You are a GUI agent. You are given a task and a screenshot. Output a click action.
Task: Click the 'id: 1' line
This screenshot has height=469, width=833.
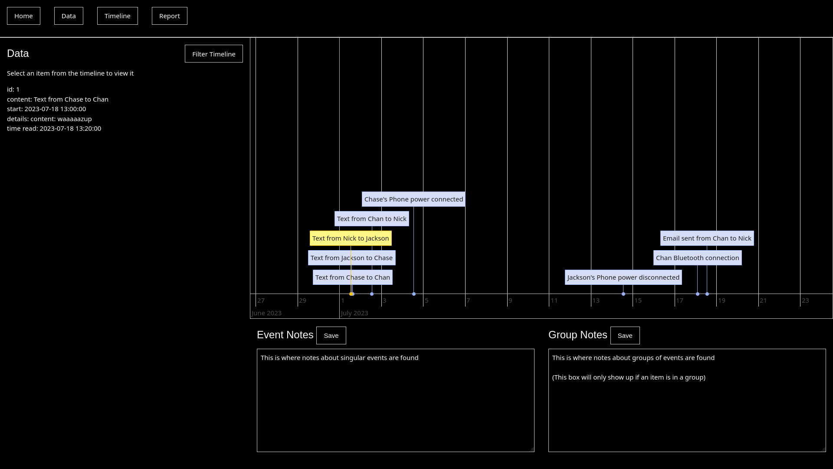click(x=13, y=89)
